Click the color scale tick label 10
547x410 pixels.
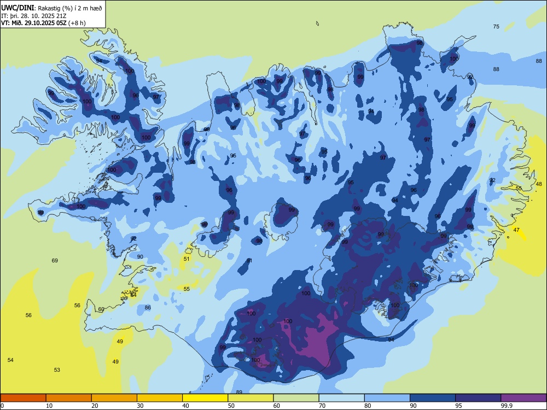click(x=49, y=406)
